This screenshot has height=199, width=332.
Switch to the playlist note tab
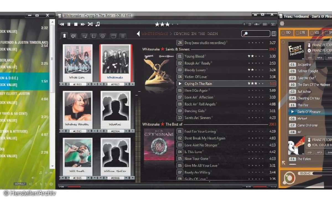coord(85,36)
